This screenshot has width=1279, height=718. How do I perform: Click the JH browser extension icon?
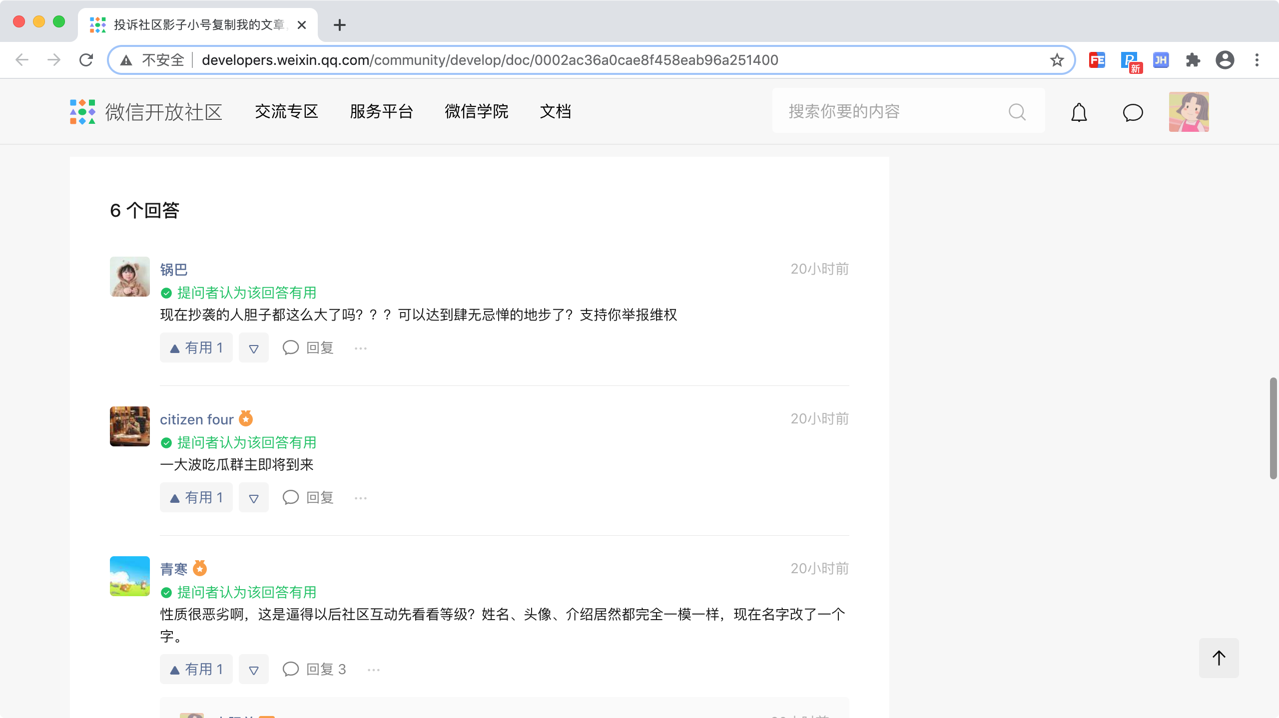[1161, 60]
